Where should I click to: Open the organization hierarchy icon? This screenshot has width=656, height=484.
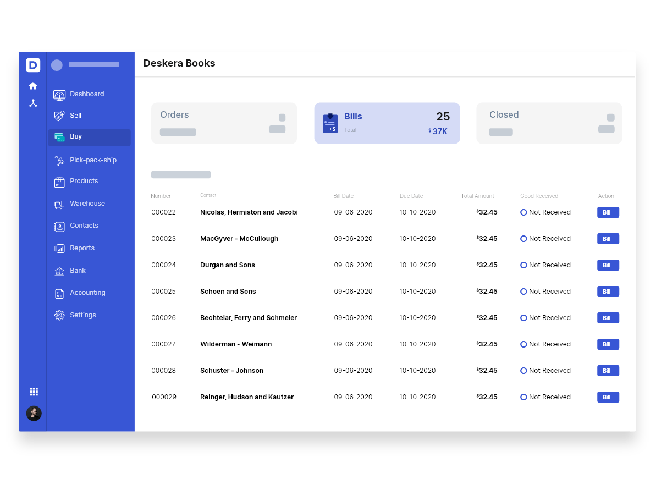33,103
